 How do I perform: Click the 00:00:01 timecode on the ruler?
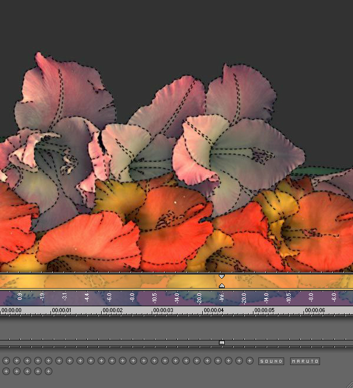click(61, 310)
